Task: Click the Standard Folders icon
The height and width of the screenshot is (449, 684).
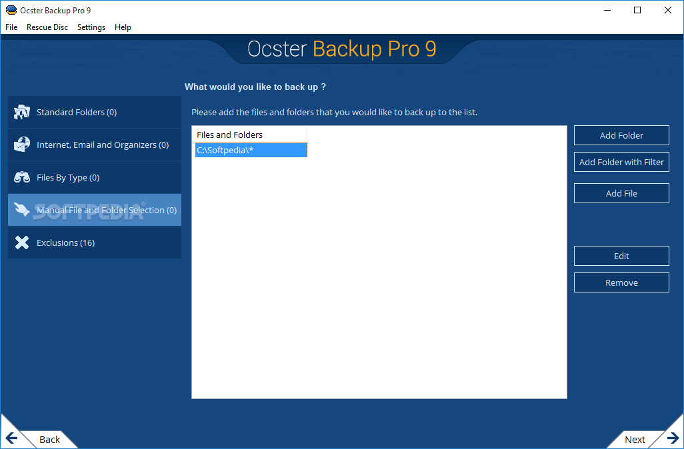Action: 21,112
